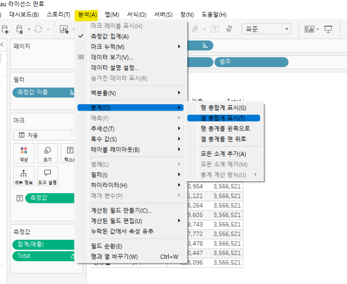Click the 텍스트 text marks button
The height and width of the screenshot is (284, 347).
(x=68, y=153)
